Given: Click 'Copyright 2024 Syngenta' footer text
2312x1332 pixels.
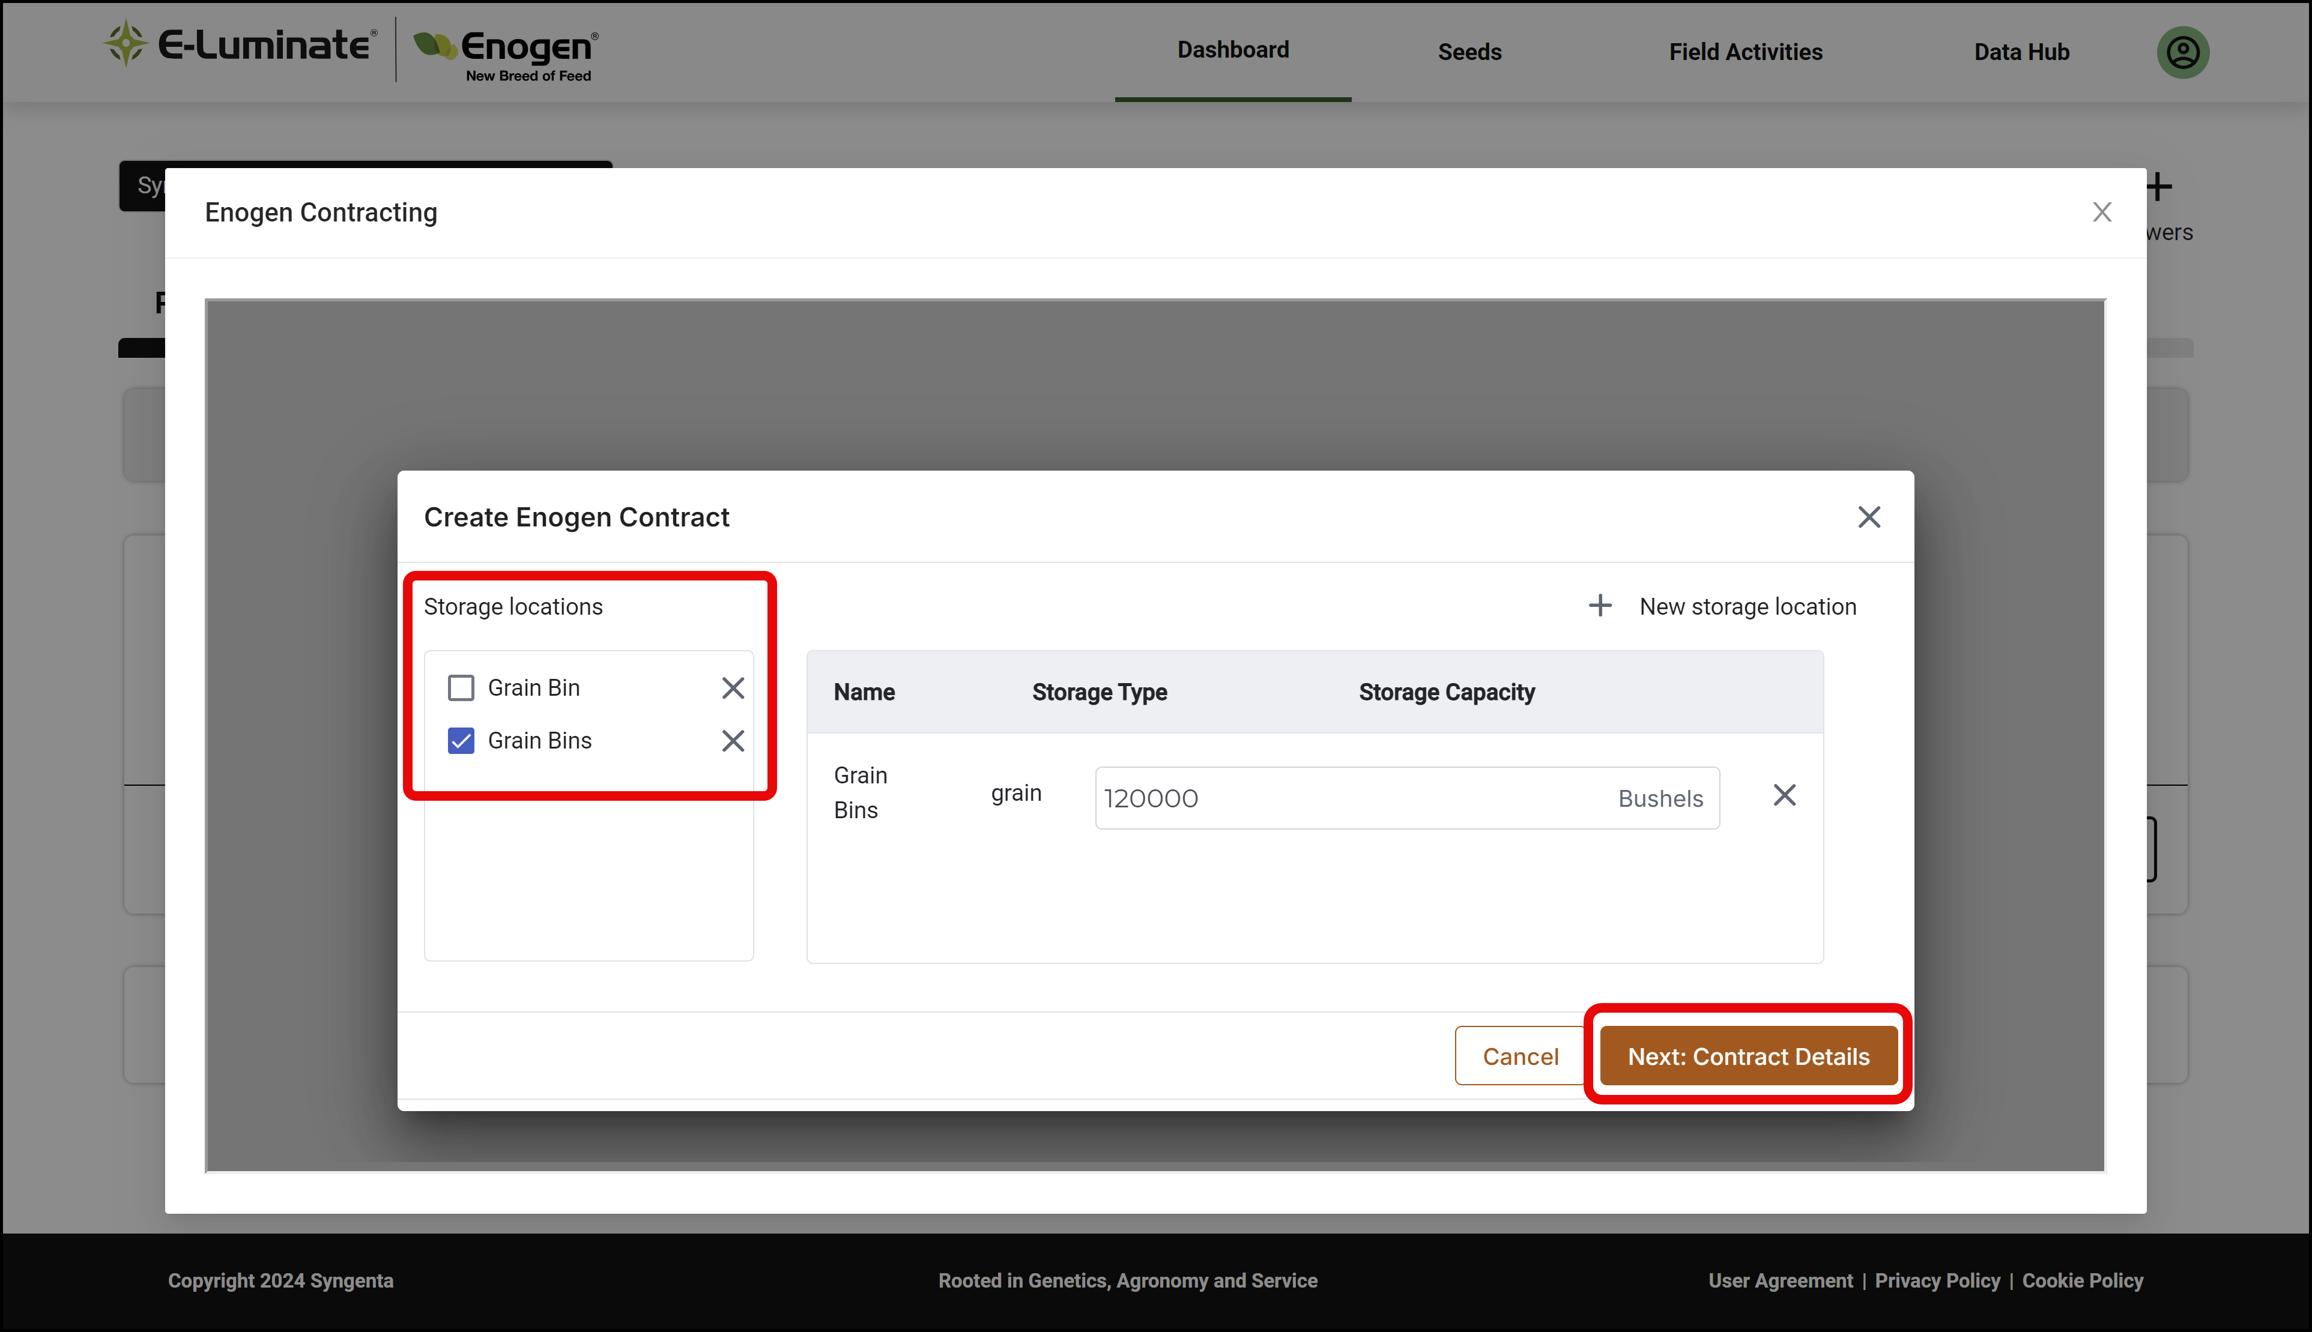Looking at the screenshot, I should click(x=280, y=1281).
